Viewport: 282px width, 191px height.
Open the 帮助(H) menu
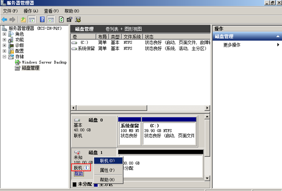pyautogui.click(x=72, y=11)
